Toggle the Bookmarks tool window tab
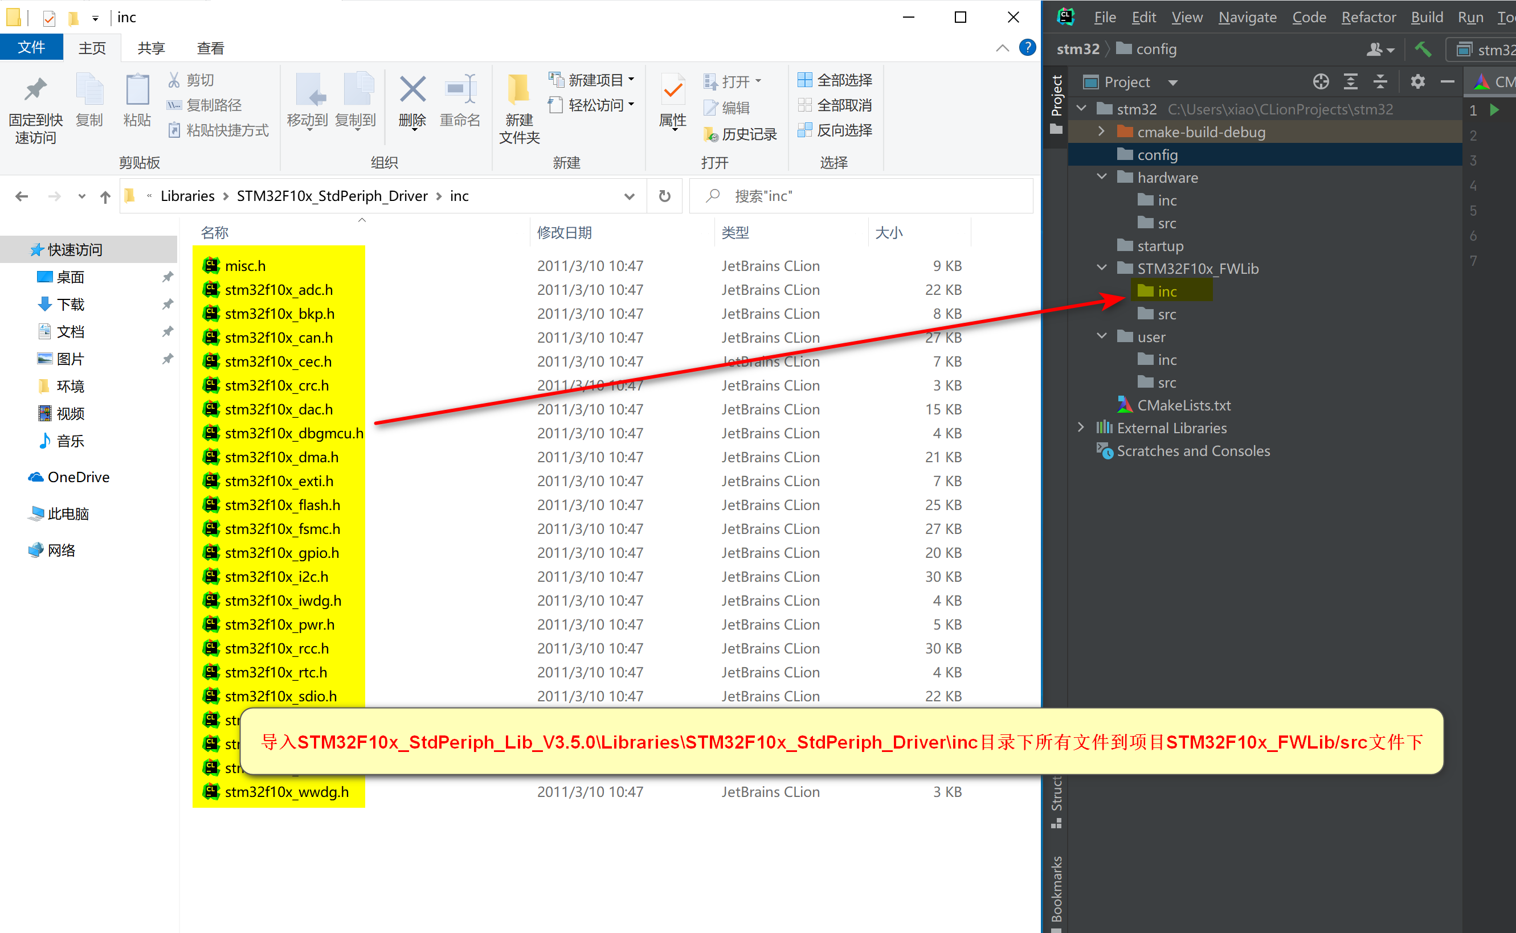This screenshot has height=933, width=1516. 1057,890
